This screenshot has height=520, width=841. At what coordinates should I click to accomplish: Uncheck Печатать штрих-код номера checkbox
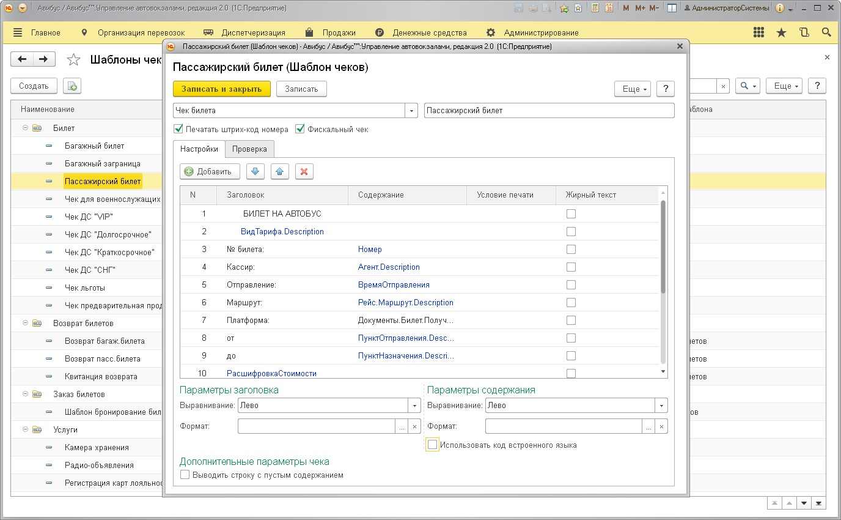tap(179, 129)
